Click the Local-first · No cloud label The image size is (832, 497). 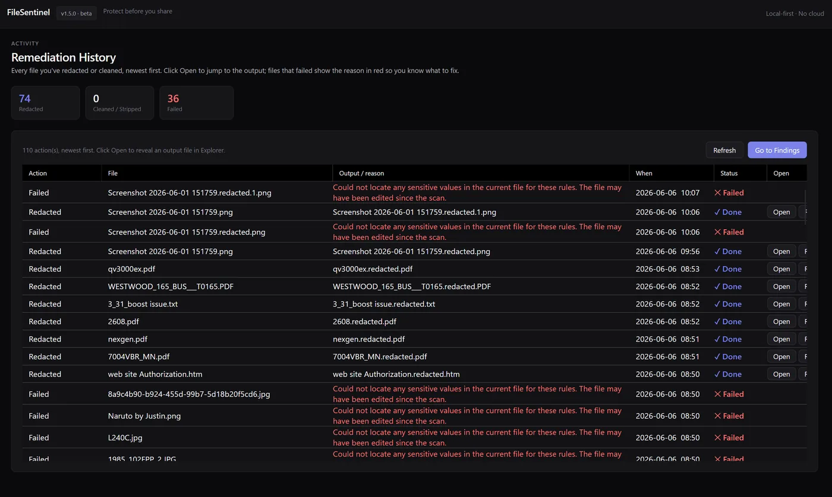coord(795,13)
